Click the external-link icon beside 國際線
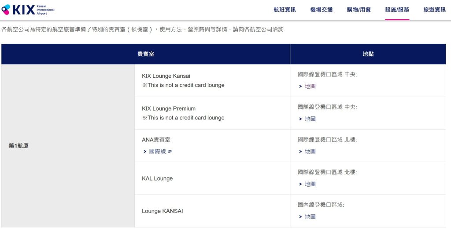 coord(170,152)
